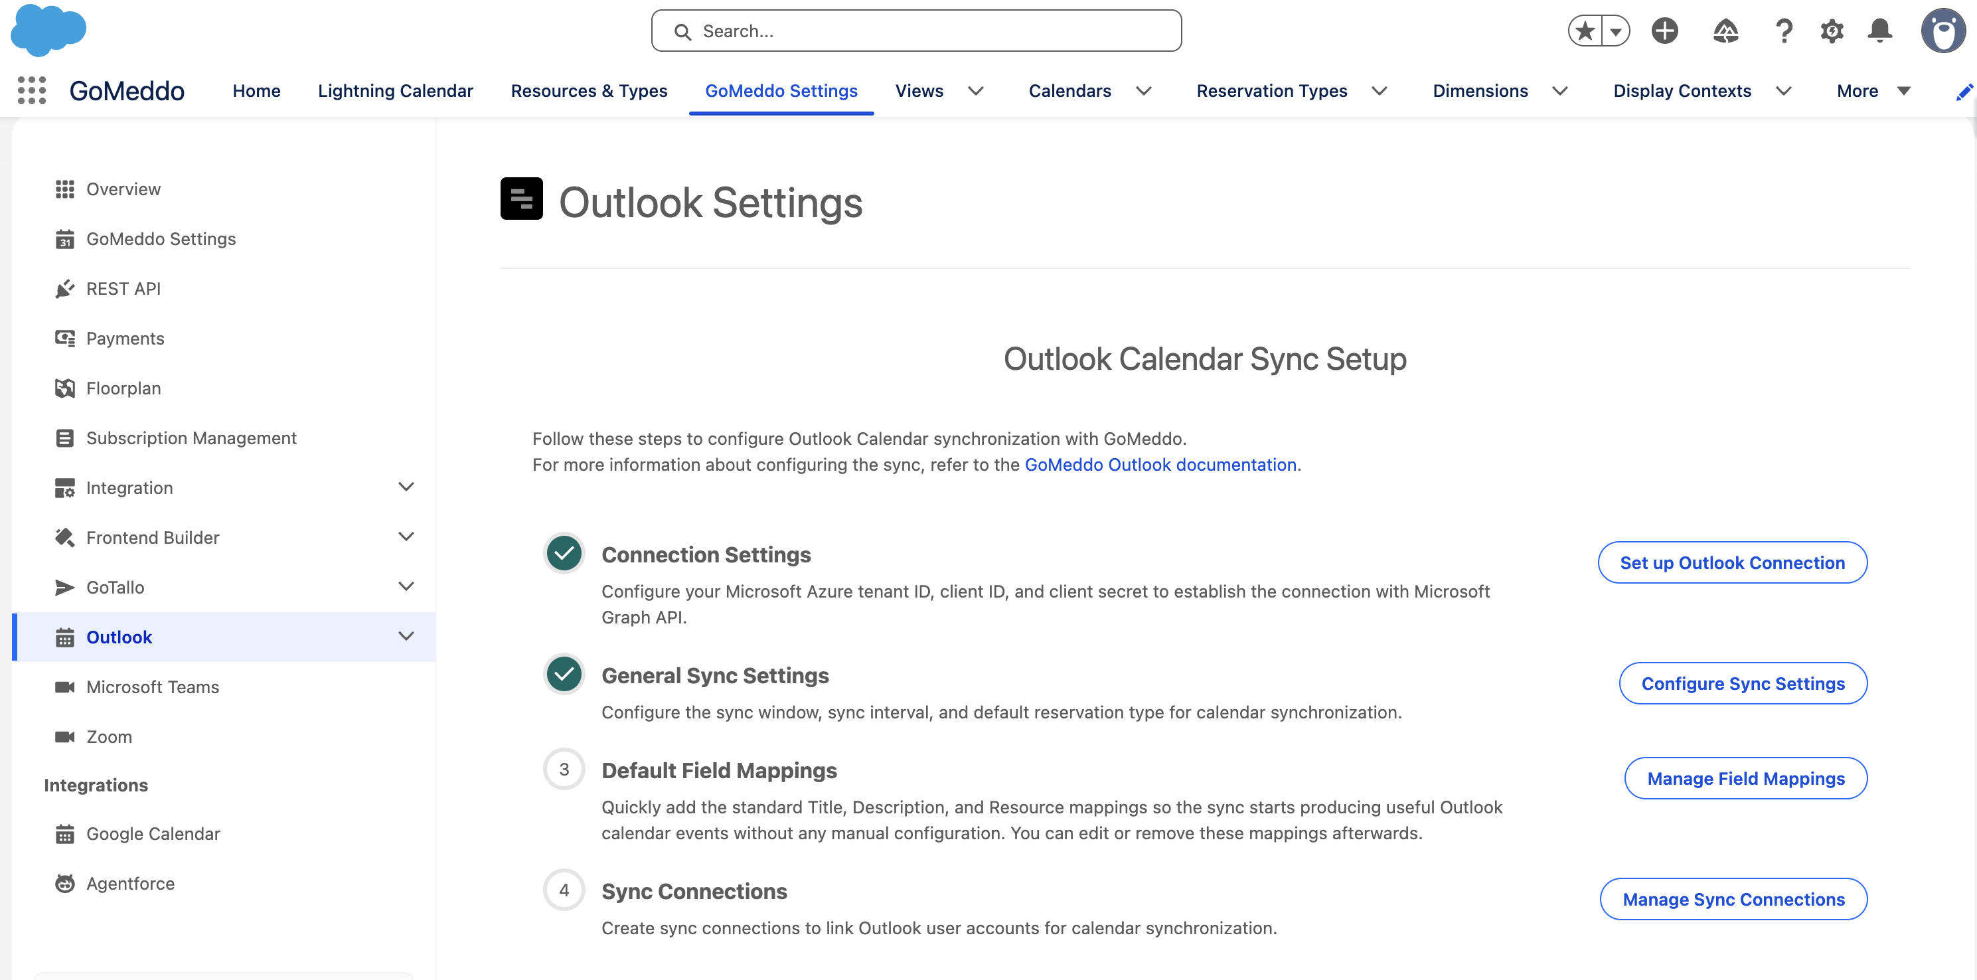Open the Global Actions plus icon
This screenshot has width=1977, height=980.
(x=1664, y=31)
